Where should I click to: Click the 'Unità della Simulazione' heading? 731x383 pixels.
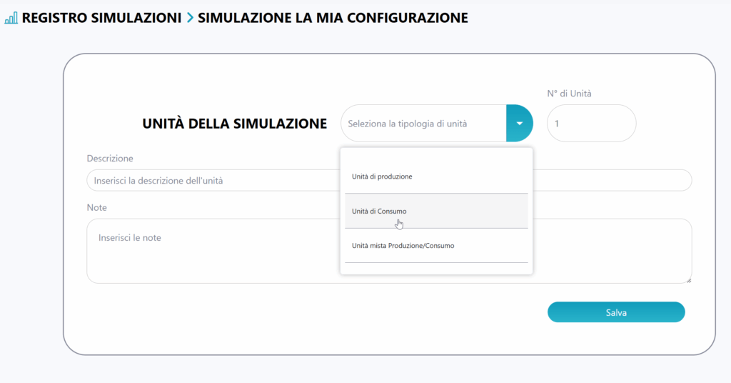pyautogui.click(x=235, y=124)
